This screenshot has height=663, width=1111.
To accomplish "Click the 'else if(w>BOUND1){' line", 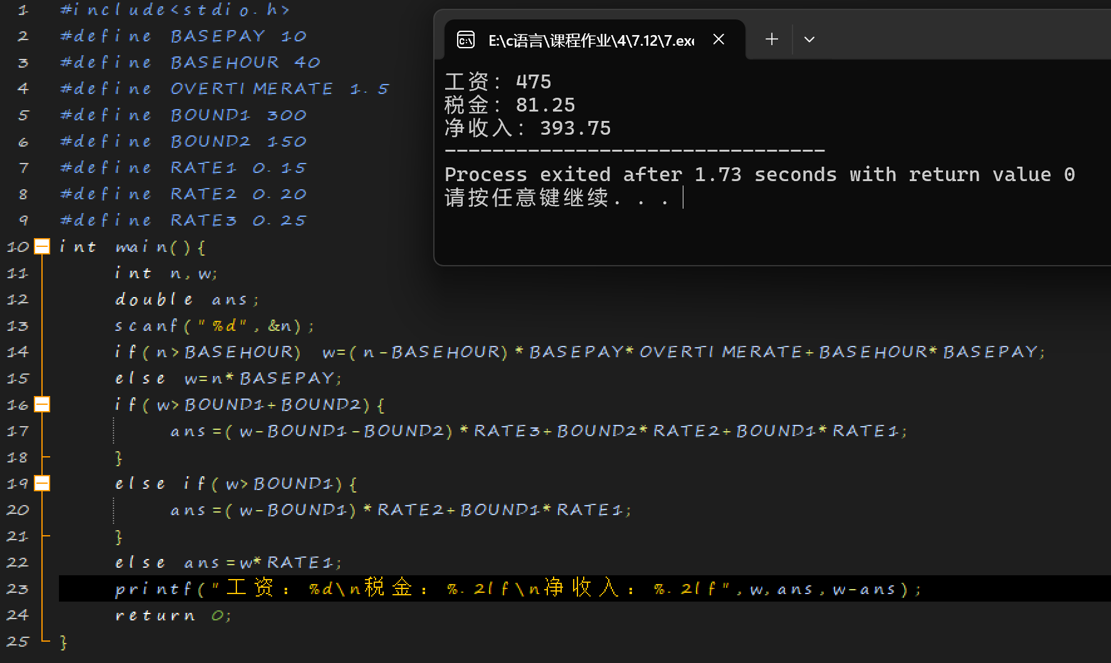I will (236, 484).
